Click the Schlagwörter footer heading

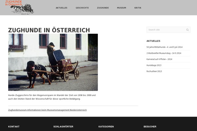coord(63,127)
